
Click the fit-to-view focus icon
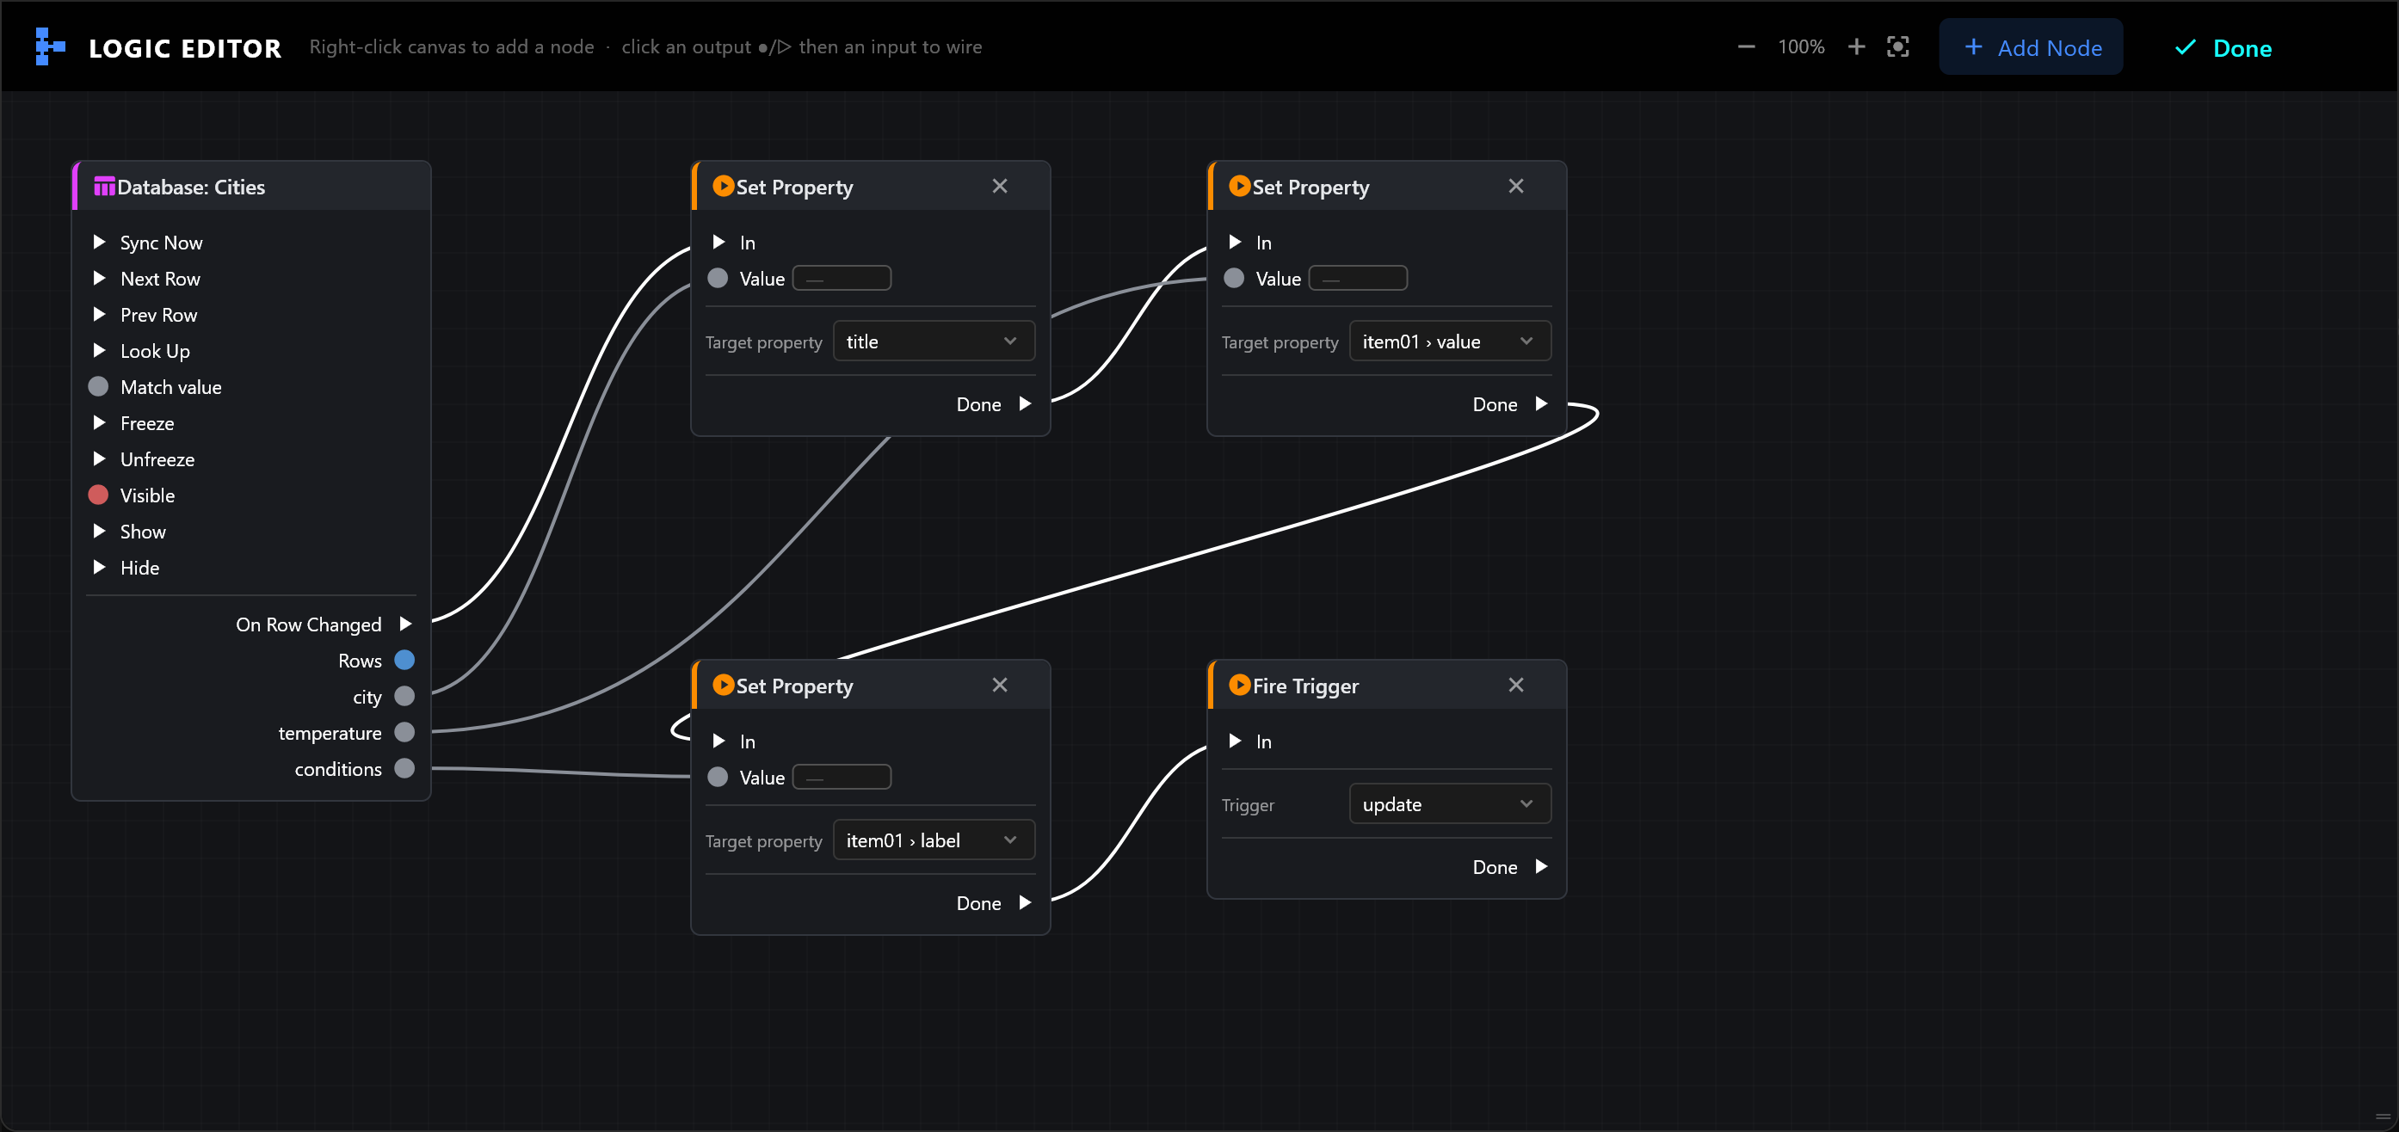1898,46
